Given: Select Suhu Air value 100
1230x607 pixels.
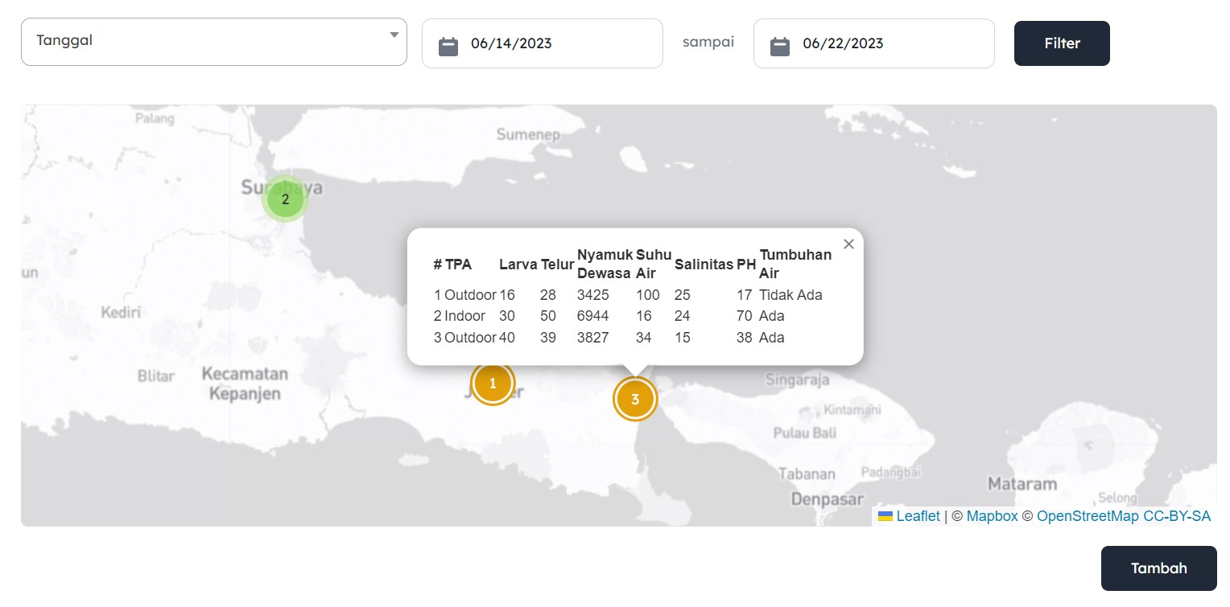Looking at the screenshot, I should [648, 295].
